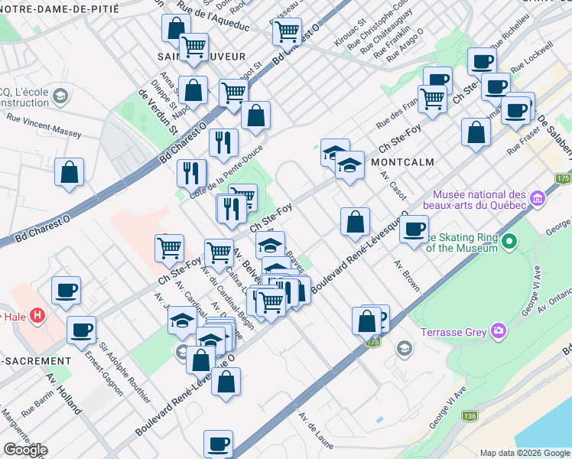Select the coffee cup marker above Ernest-Gagnon
The image size is (572, 459).
coord(81,330)
